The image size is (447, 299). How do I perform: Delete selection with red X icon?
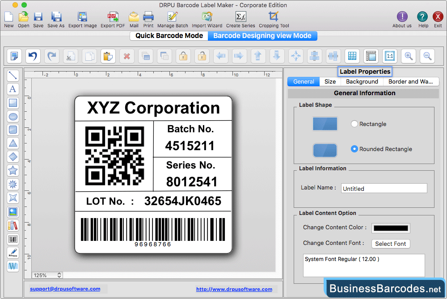(x=127, y=56)
